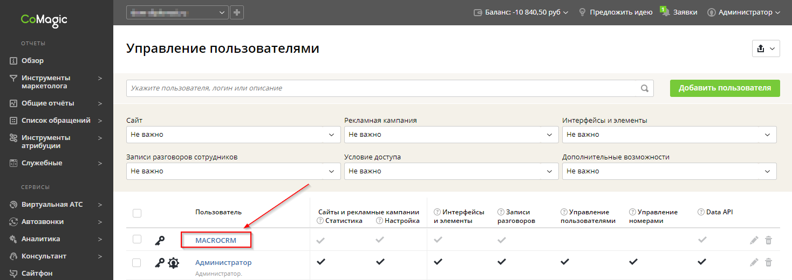This screenshot has width=792, height=280.
Task: Click the plus icon to add a site
Action: 237,12
